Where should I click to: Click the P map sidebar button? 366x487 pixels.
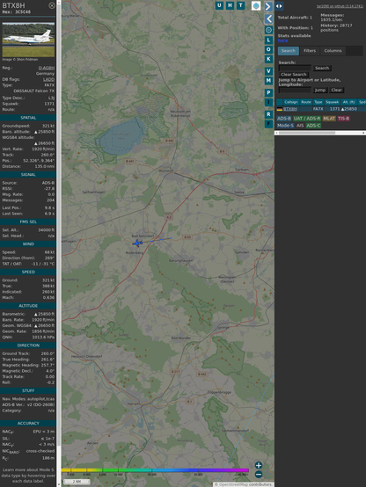point(268,93)
